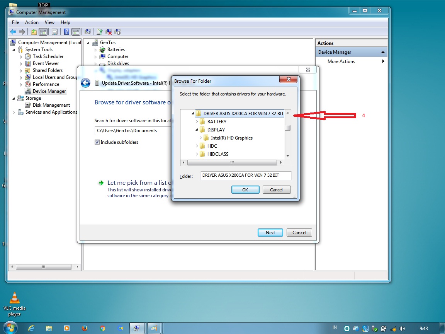Close the Browse For Folder dialog

(x=288, y=79)
